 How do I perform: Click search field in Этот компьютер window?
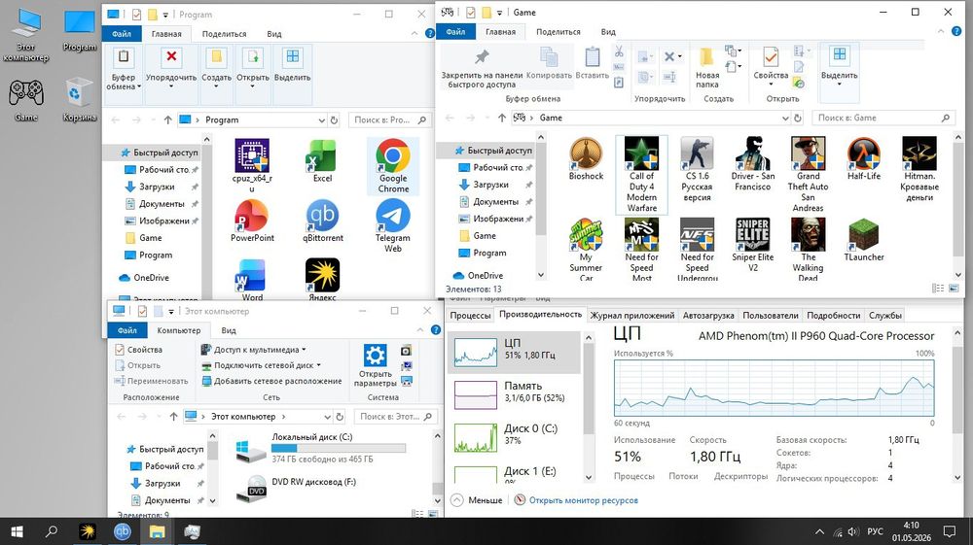(395, 417)
